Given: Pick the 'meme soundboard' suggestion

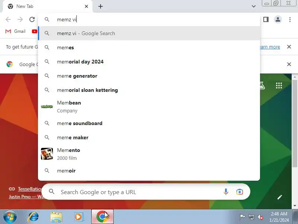Looking at the screenshot, I should [149, 123].
